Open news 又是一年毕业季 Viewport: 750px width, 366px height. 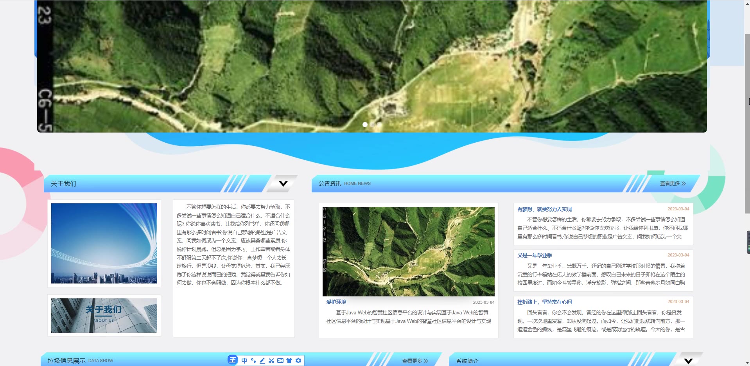click(535, 255)
